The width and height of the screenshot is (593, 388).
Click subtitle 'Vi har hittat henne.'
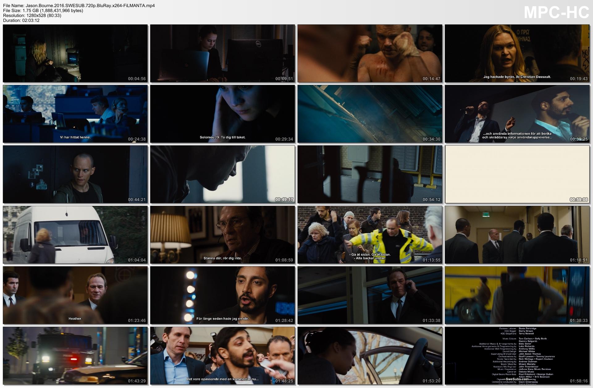75,137
